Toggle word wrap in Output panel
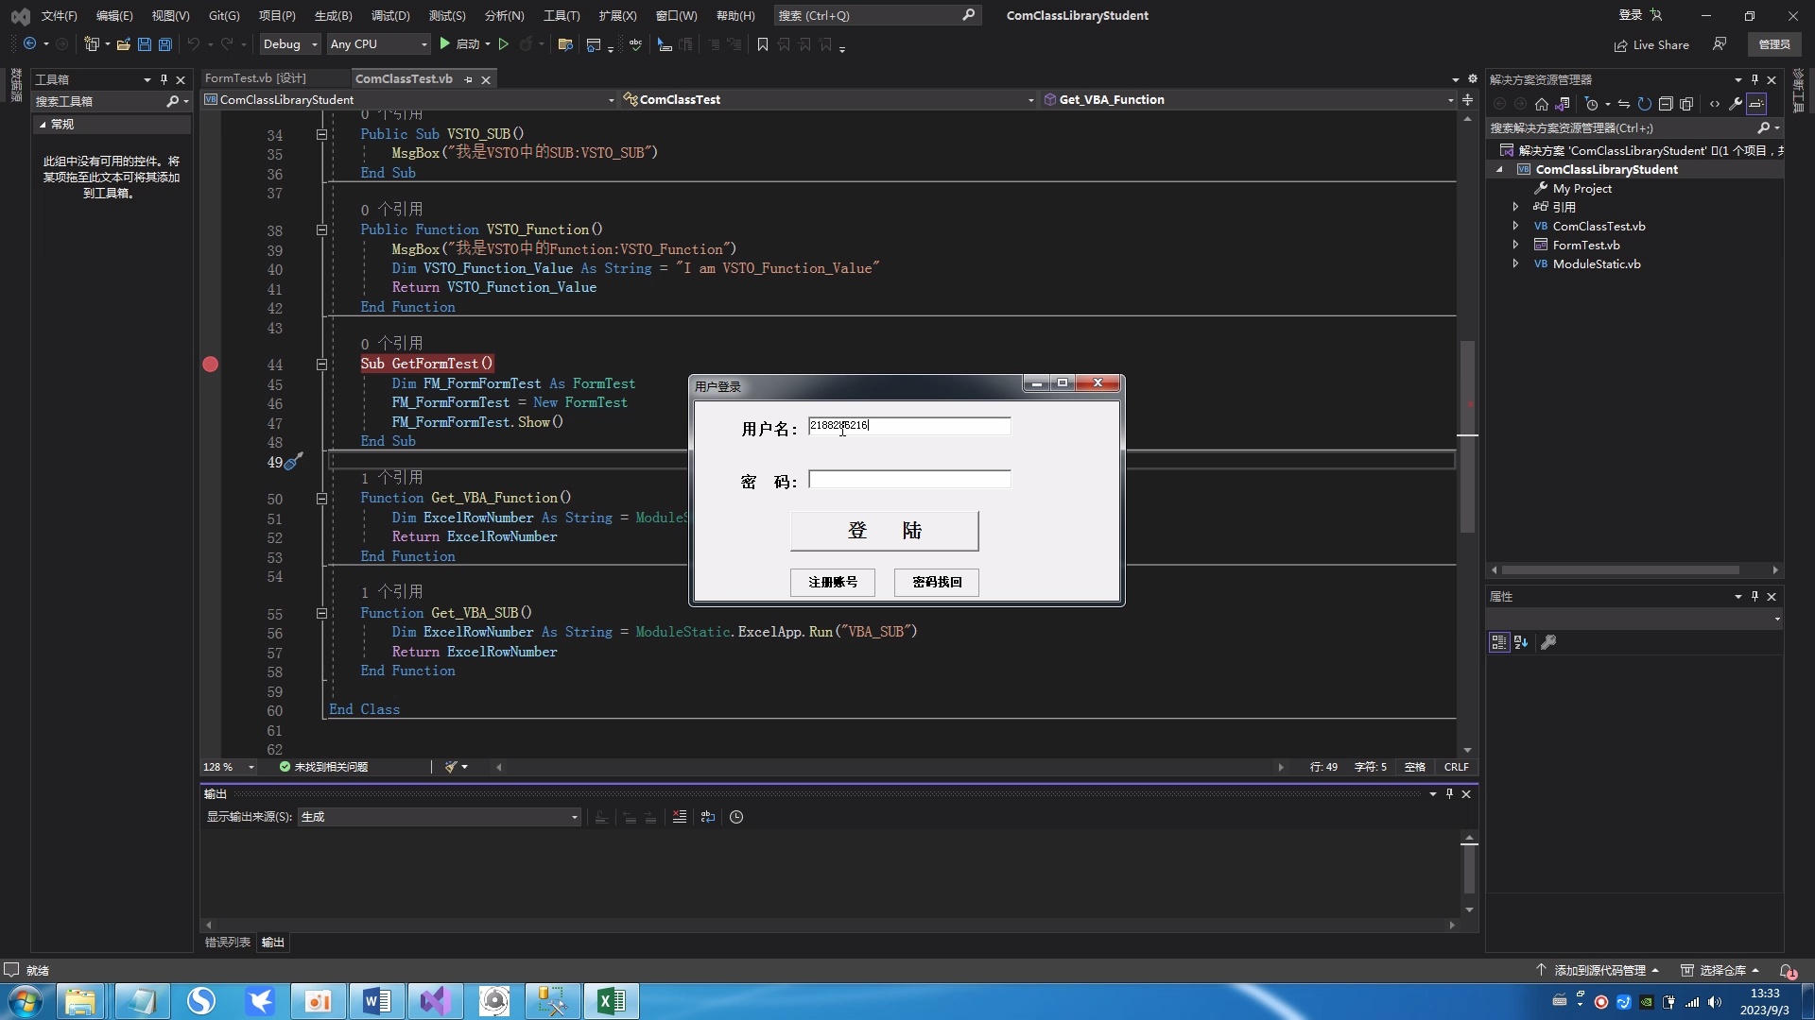This screenshot has height=1020, width=1815. [x=708, y=817]
